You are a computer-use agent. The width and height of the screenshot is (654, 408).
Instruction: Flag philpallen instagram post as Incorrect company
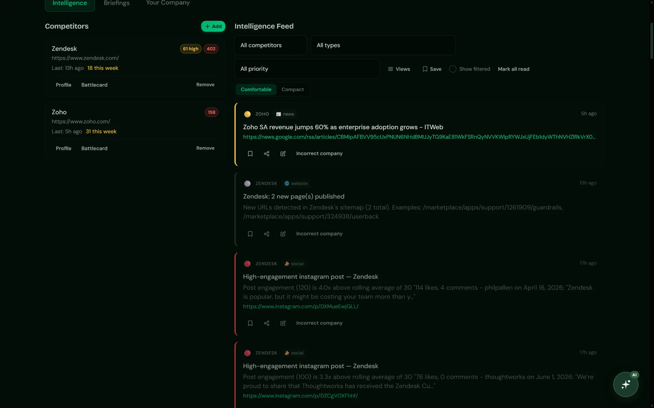pos(319,323)
